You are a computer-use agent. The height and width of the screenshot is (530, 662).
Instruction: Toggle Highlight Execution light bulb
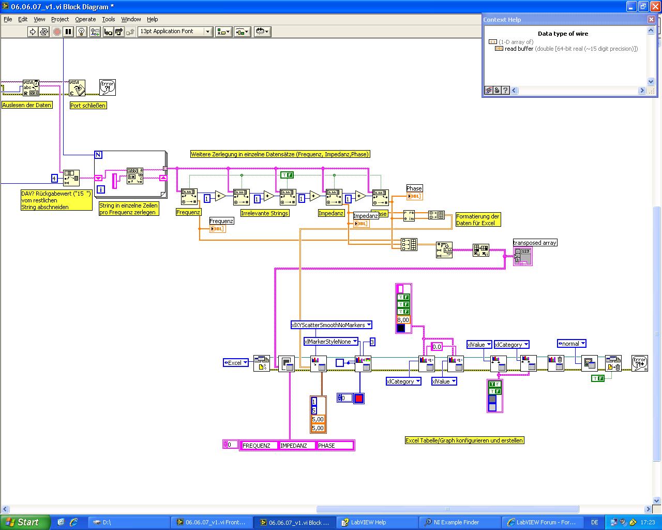(x=81, y=32)
